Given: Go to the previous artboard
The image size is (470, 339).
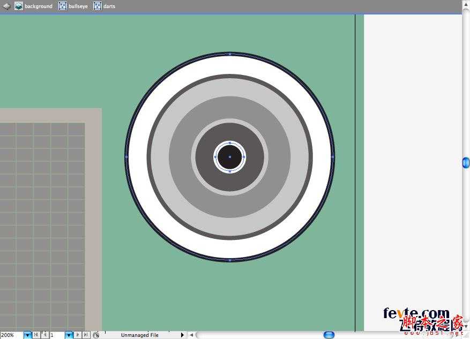Looking at the screenshot, I should point(44,335).
